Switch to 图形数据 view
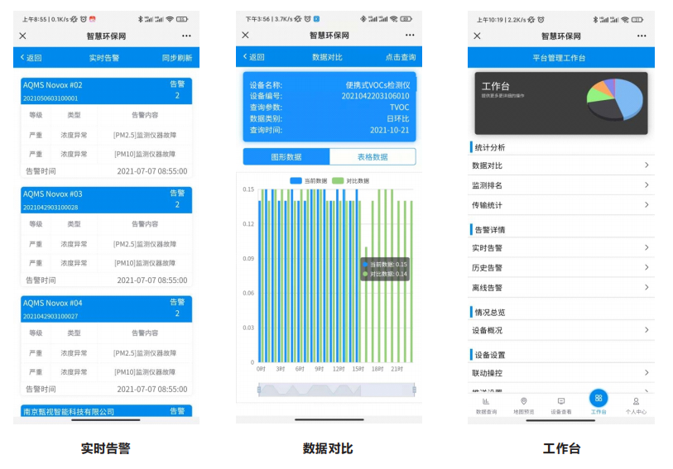The height and width of the screenshot is (469, 673). [x=286, y=157]
